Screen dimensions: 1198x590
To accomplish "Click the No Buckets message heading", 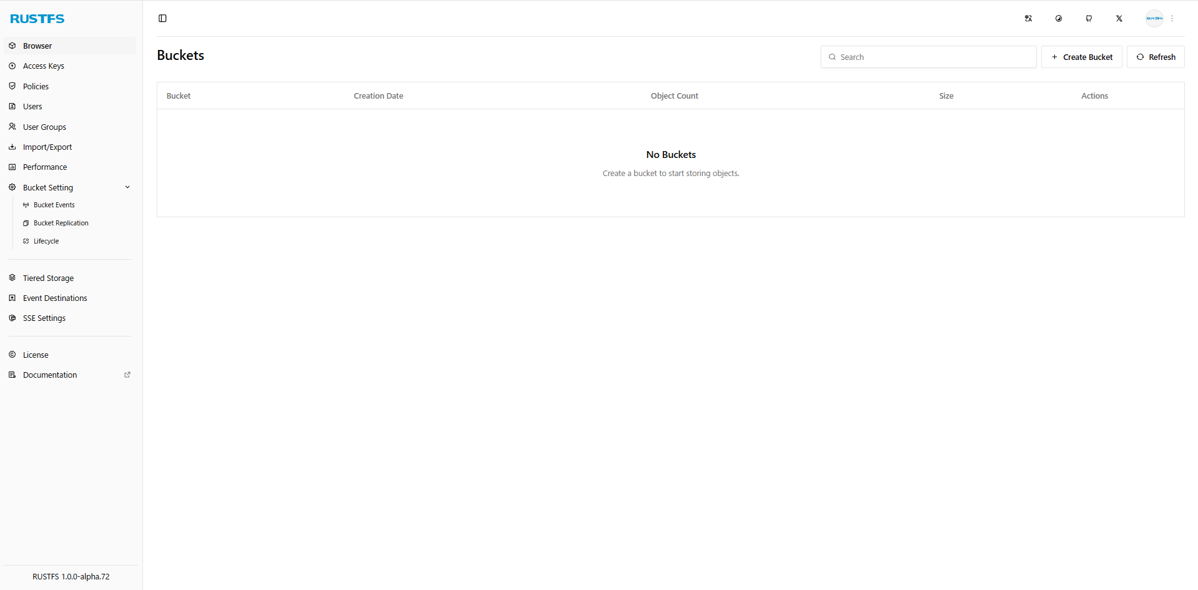I will click(x=671, y=154).
